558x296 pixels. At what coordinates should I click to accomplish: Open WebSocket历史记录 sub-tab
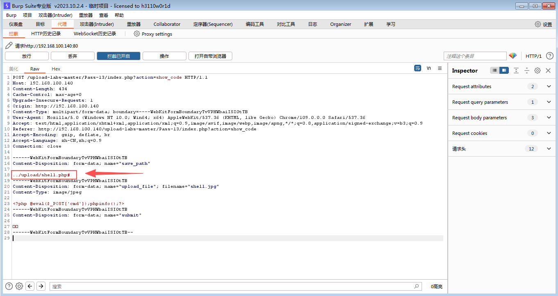click(x=95, y=34)
